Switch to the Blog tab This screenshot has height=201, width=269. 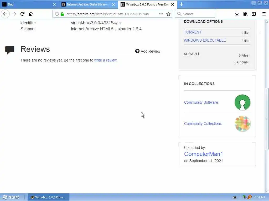point(29,4)
